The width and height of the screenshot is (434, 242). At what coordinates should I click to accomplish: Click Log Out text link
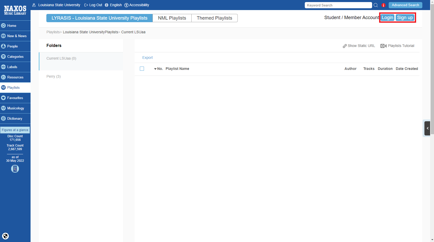[x=96, y=5]
